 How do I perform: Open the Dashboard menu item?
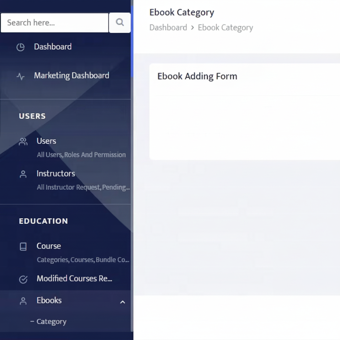(53, 47)
